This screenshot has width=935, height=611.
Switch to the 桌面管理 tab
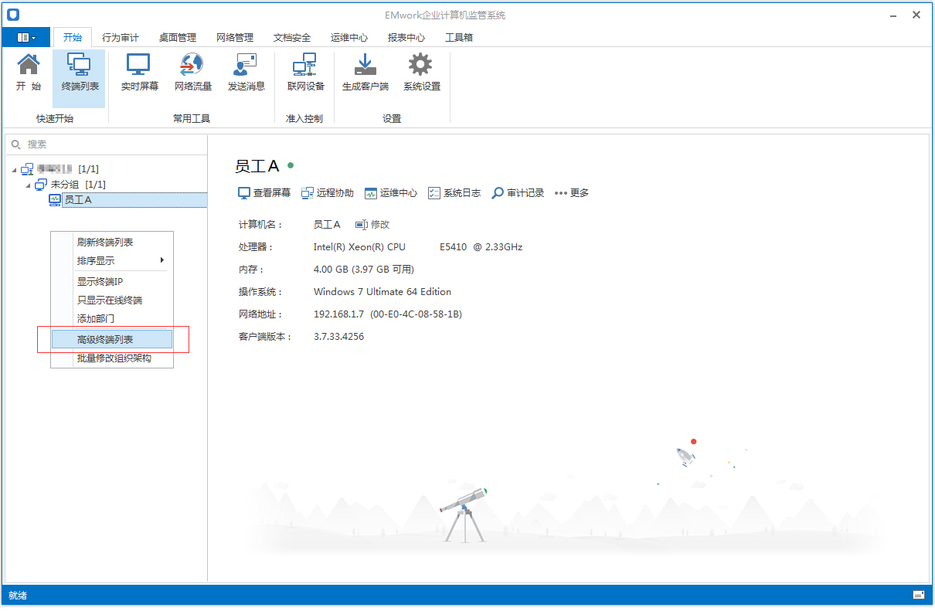[178, 37]
